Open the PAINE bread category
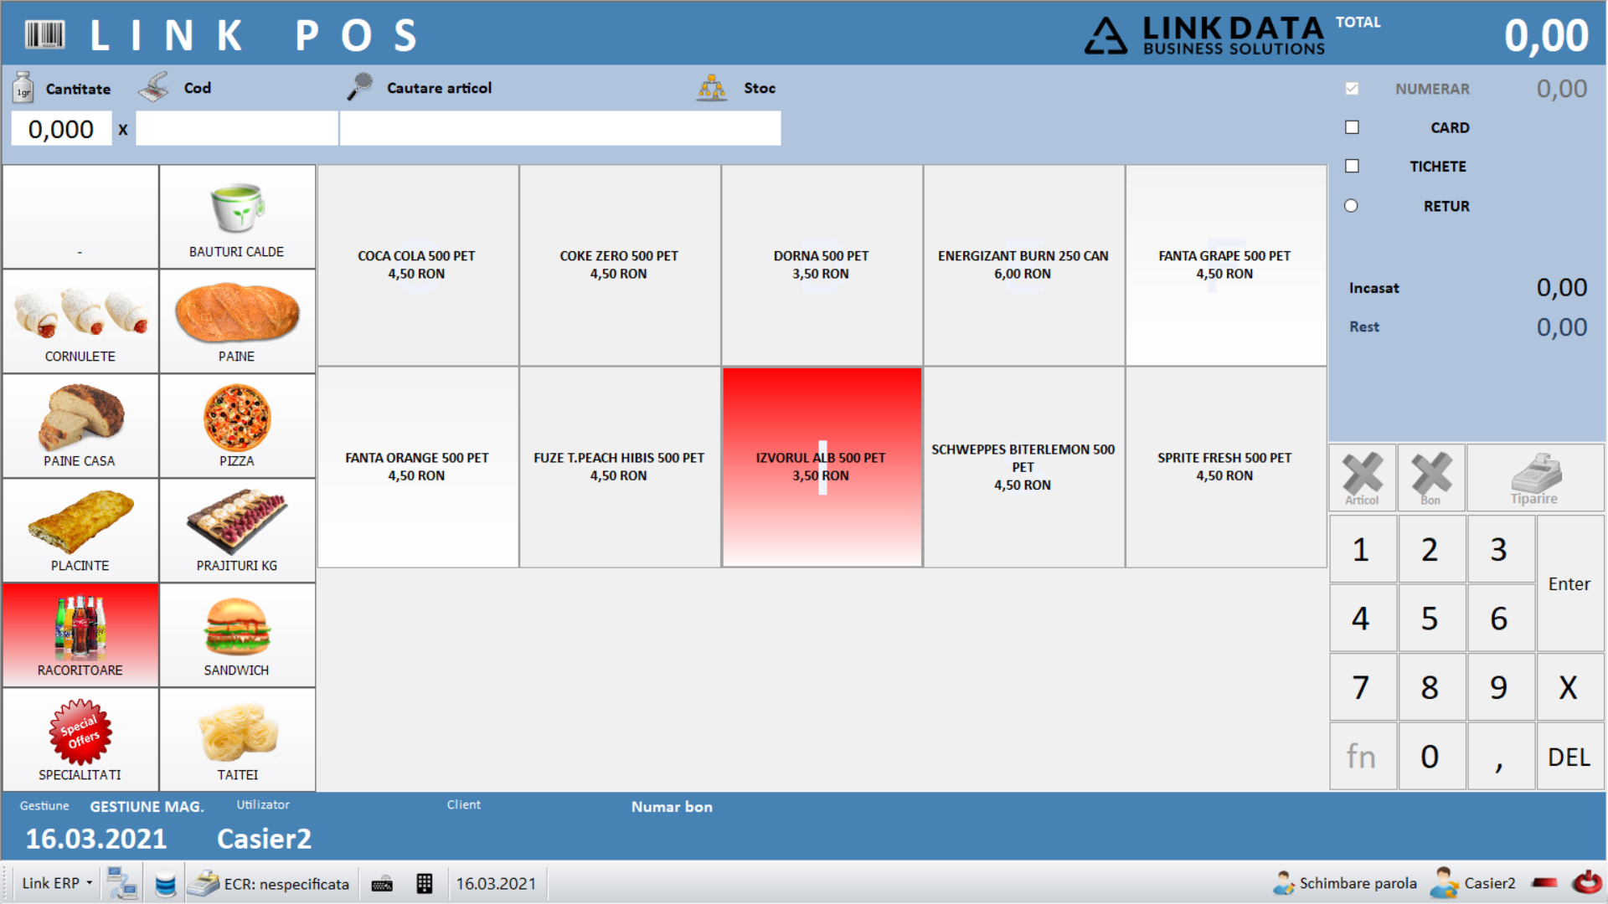Screen dimensions: 1608x904 pos(237,321)
